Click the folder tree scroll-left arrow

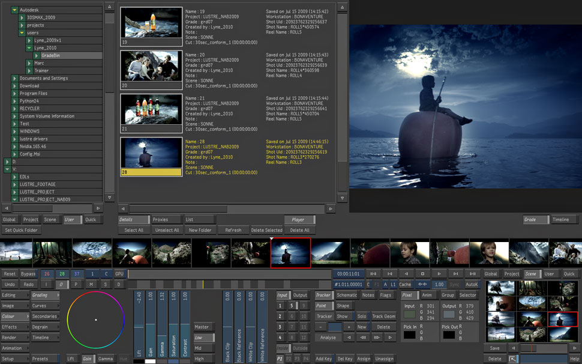7,208
